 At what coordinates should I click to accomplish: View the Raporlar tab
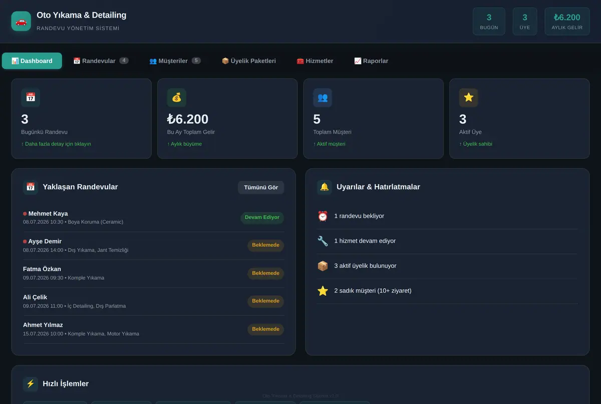(371, 61)
